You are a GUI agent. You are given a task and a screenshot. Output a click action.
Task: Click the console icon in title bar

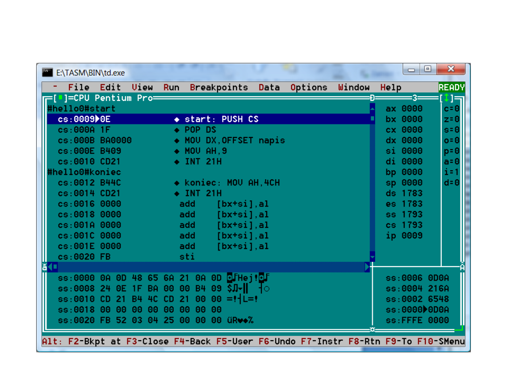tap(47, 72)
